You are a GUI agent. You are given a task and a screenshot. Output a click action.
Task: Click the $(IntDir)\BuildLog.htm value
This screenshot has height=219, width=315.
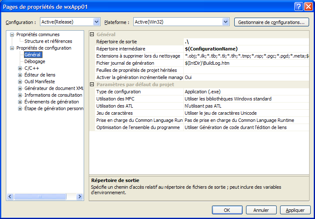tap(246, 63)
